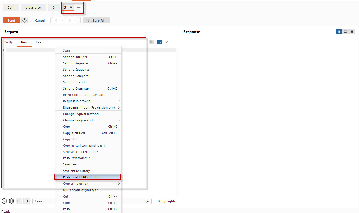Click the Cancel button

[40, 20]
